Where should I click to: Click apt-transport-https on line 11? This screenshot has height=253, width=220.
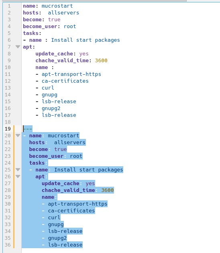[71, 74]
